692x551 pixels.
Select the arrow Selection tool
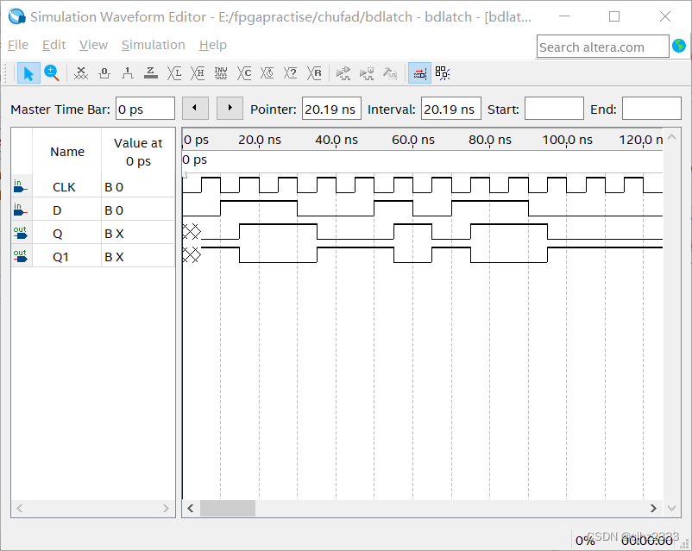(28, 73)
